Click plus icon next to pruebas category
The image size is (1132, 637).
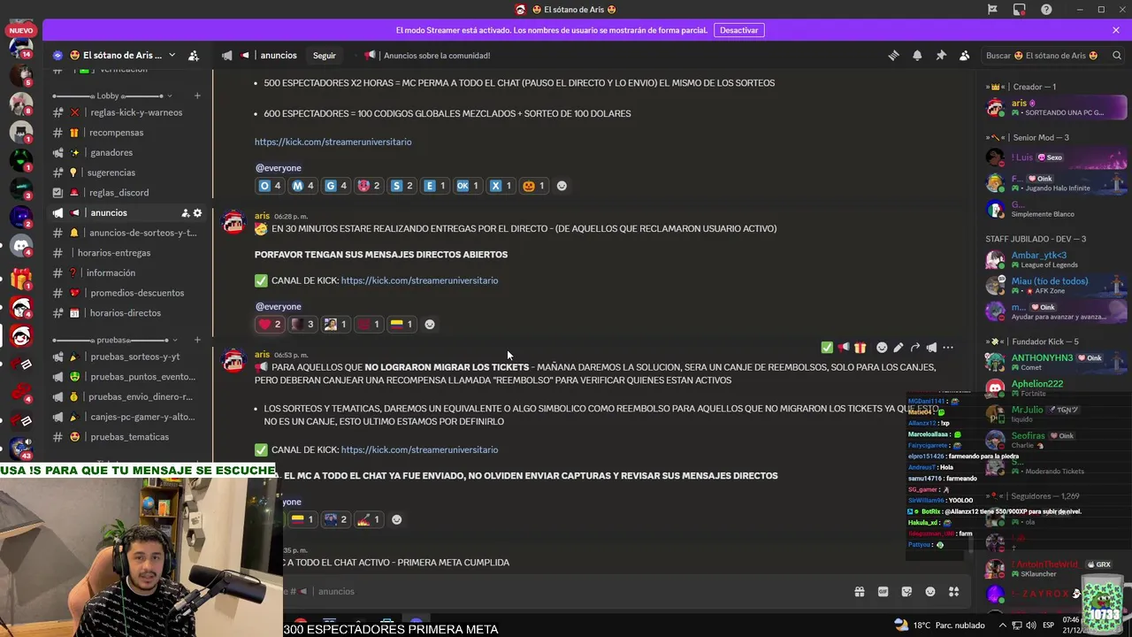(x=197, y=340)
